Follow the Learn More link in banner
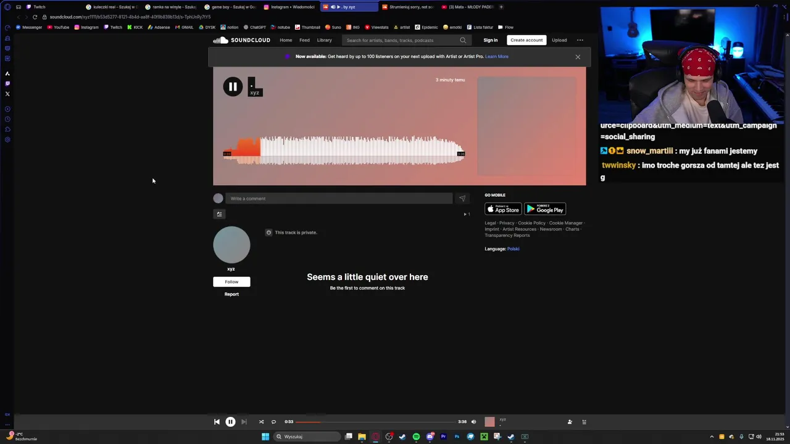 (497, 57)
